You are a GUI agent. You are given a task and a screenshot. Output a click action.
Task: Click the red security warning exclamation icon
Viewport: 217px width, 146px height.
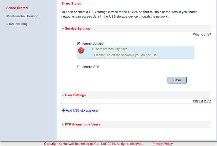81,50
